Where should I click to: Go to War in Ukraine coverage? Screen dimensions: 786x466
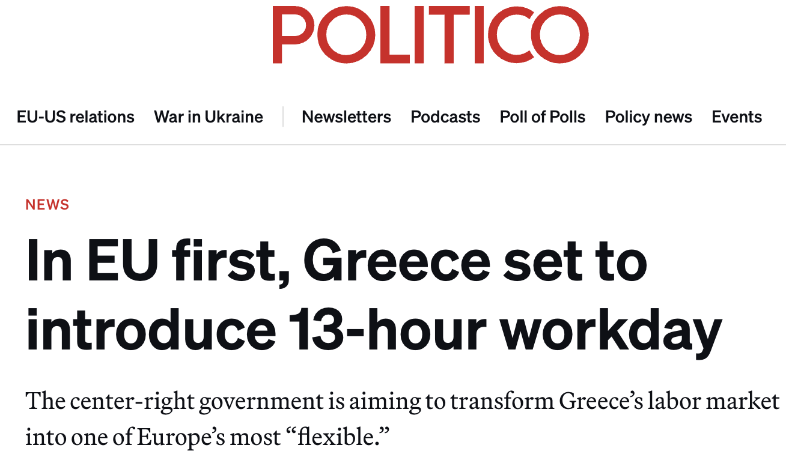[x=209, y=116]
